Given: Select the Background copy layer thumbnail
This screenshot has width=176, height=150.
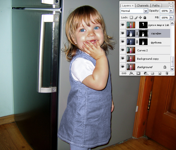Looking at the screenshot, I should point(131,58).
